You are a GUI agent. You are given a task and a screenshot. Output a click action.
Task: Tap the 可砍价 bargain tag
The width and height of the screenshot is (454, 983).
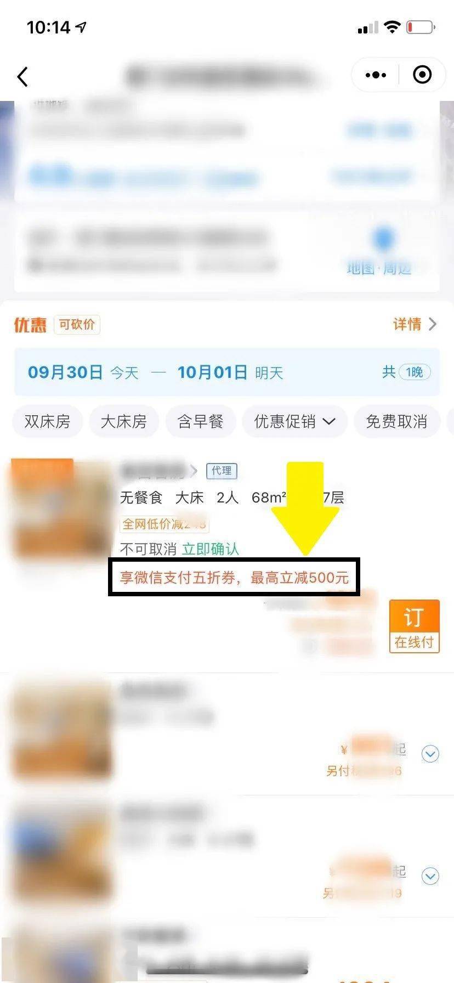77,324
